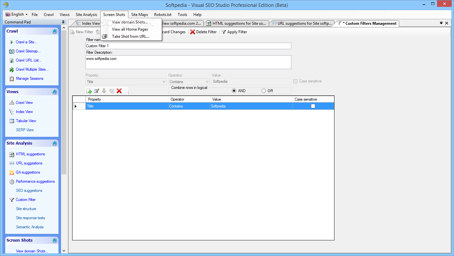Click the Contains cell in the grid
Screen dimensions: 454x256
pyautogui.click(x=189, y=106)
